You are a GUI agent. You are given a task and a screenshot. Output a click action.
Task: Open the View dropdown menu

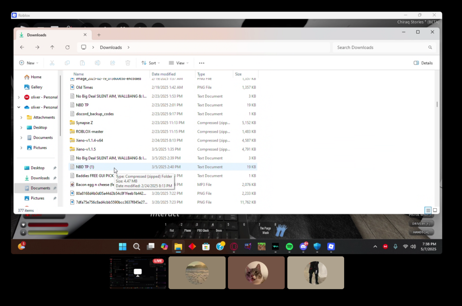(179, 63)
